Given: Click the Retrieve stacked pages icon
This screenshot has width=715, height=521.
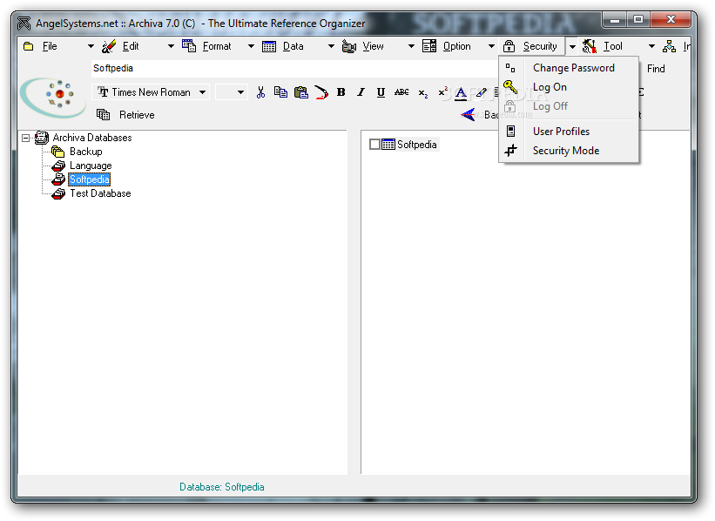Looking at the screenshot, I should pyautogui.click(x=103, y=114).
